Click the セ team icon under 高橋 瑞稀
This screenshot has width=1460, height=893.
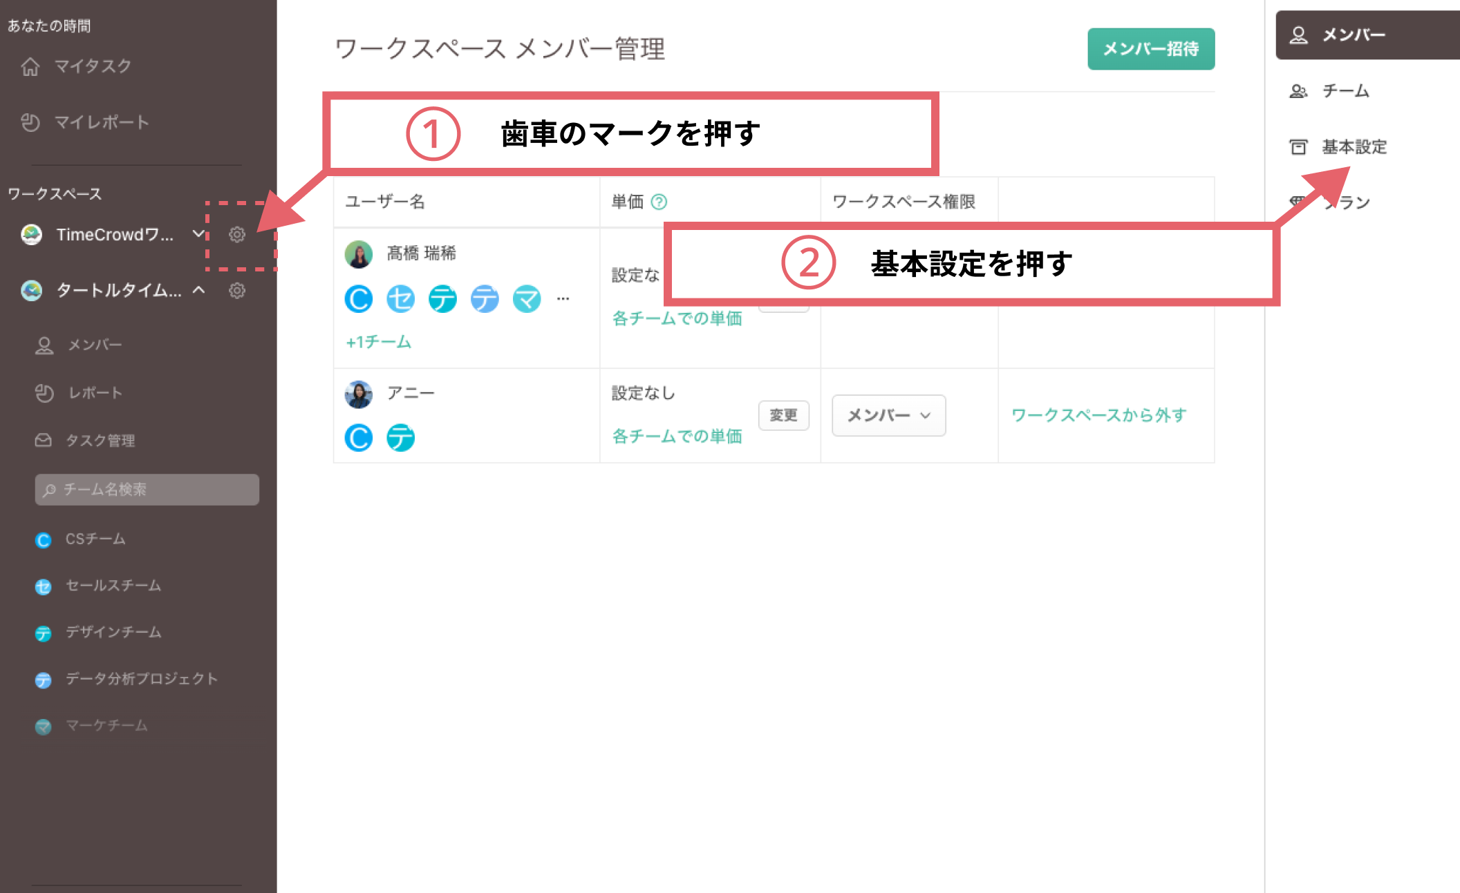coord(401,299)
